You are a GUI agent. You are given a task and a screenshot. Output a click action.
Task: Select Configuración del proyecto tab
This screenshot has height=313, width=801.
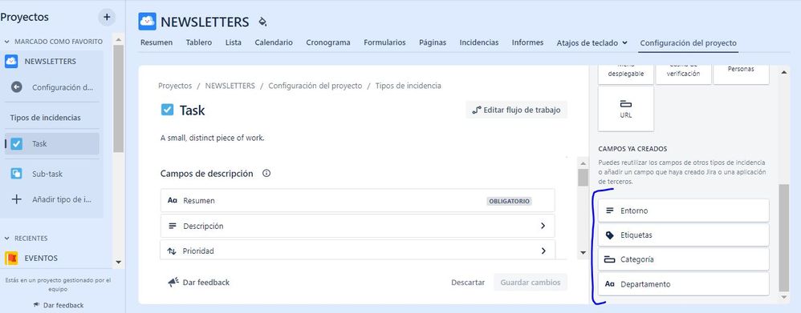pos(688,42)
